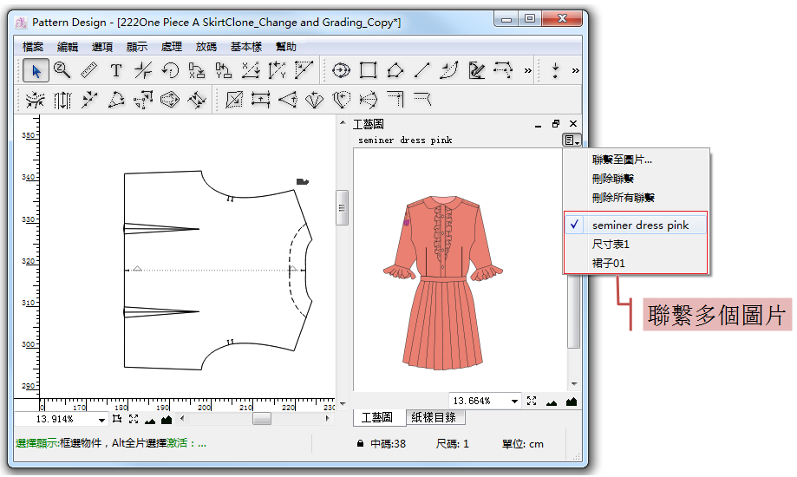Activate the zoom magnifier tool
797x477 pixels.
click(62, 70)
